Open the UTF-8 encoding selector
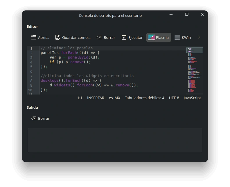This screenshot has width=230, height=187. pos(174,98)
